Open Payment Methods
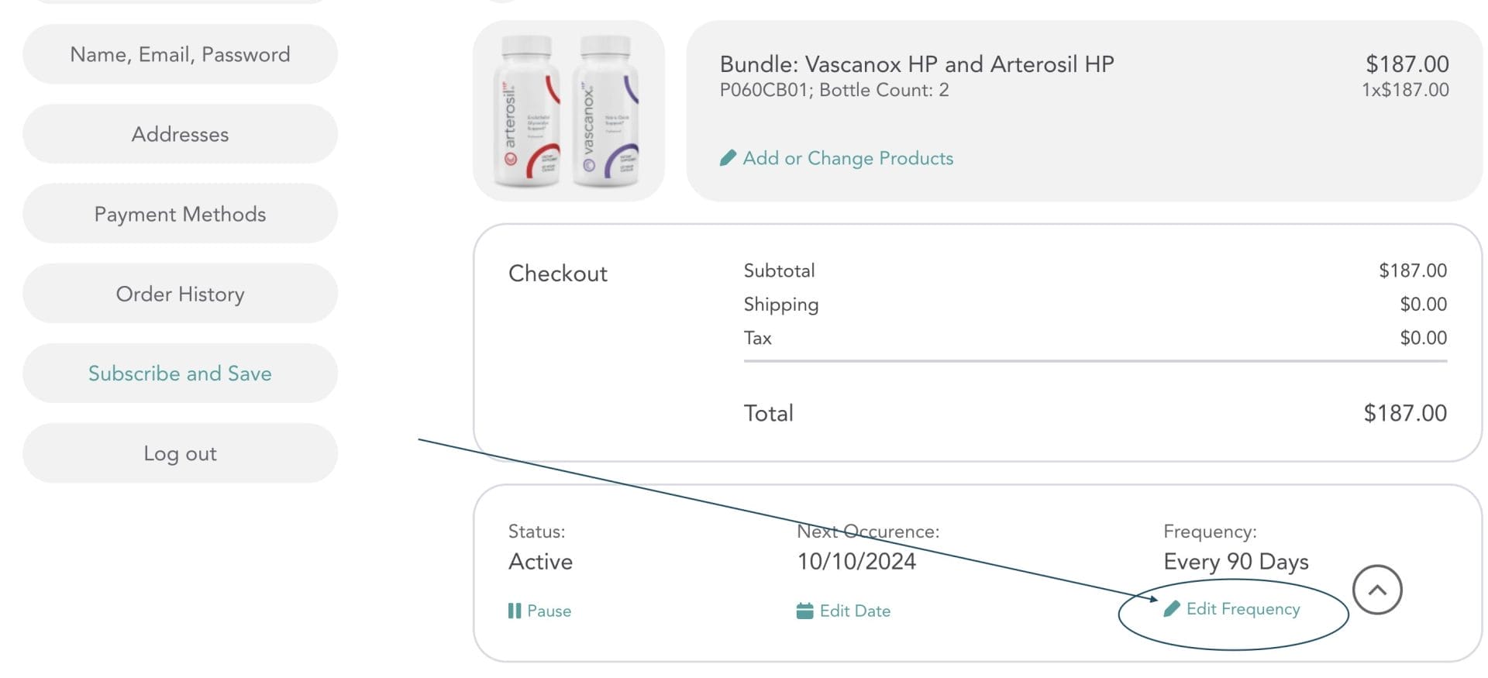The height and width of the screenshot is (678, 1488). 180,214
